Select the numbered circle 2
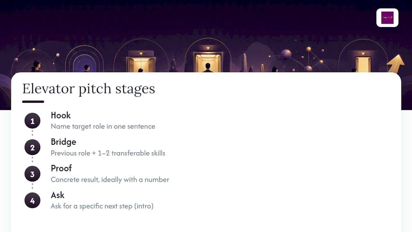The height and width of the screenshot is (232, 412). point(33,148)
